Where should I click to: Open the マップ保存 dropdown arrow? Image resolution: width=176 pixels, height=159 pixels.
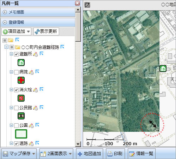point(34,154)
